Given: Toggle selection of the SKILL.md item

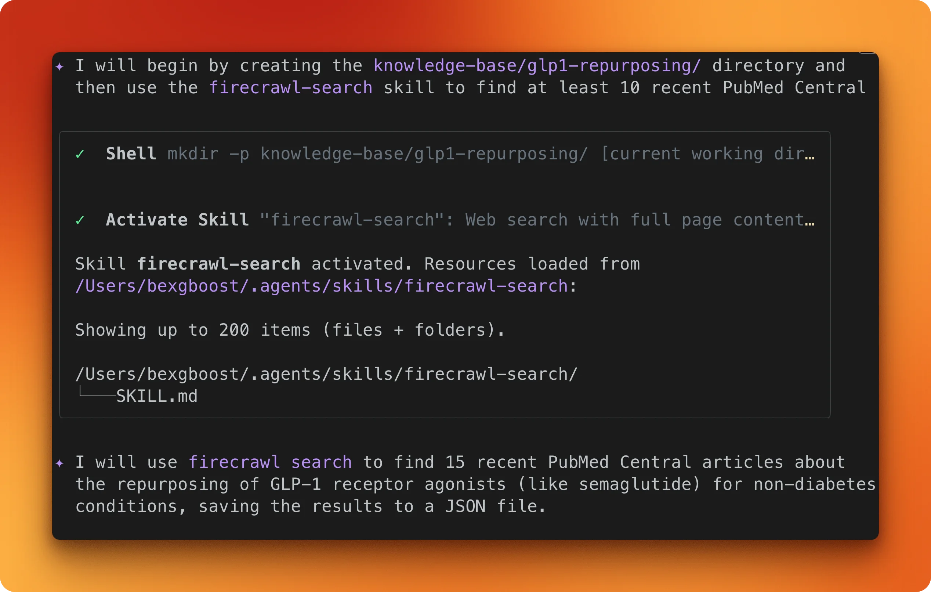Looking at the screenshot, I should tap(157, 395).
